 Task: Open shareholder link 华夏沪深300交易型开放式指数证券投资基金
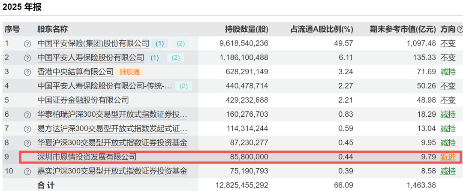[x=112, y=143]
